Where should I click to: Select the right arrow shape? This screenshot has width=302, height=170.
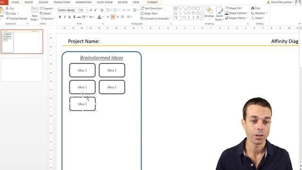pos(189,13)
